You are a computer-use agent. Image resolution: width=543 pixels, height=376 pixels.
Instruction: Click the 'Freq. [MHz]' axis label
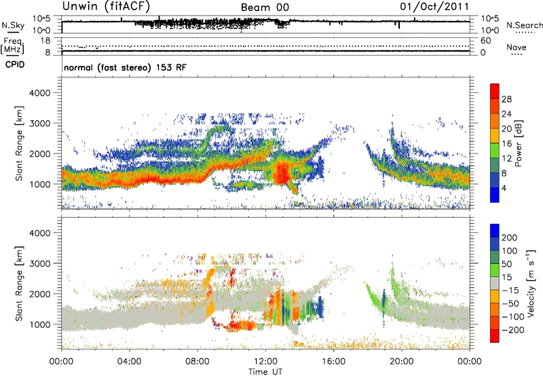13,45
